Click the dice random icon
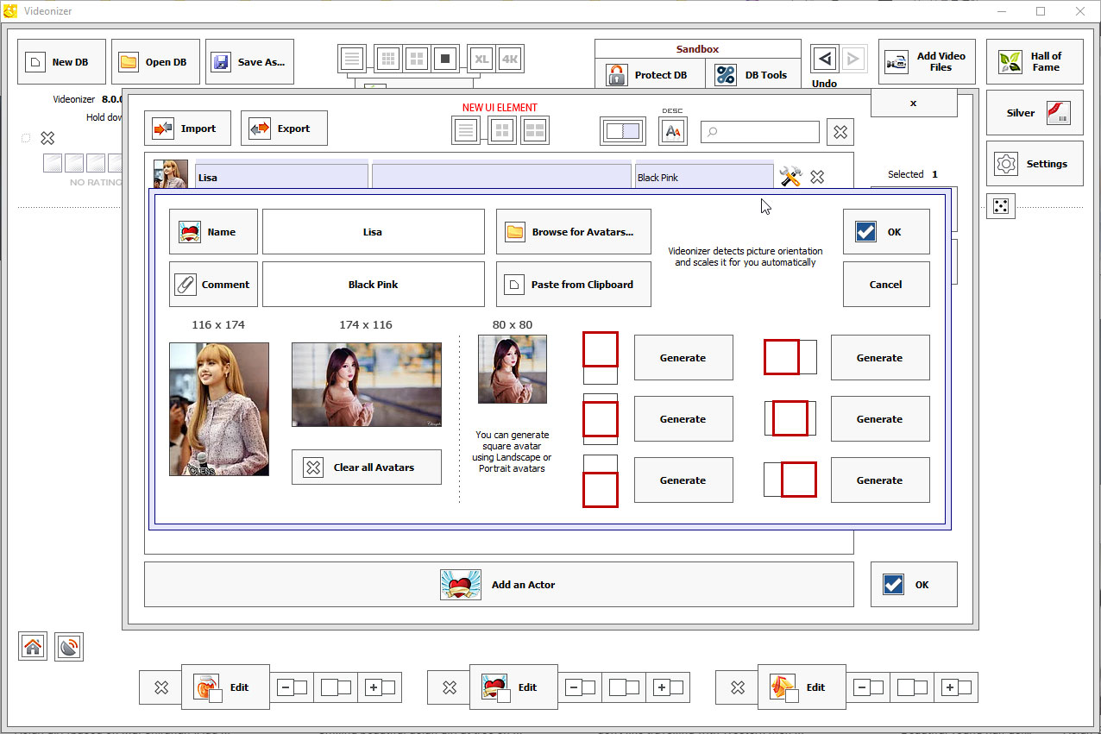The width and height of the screenshot is (1101, 734). click(1001, 206)
